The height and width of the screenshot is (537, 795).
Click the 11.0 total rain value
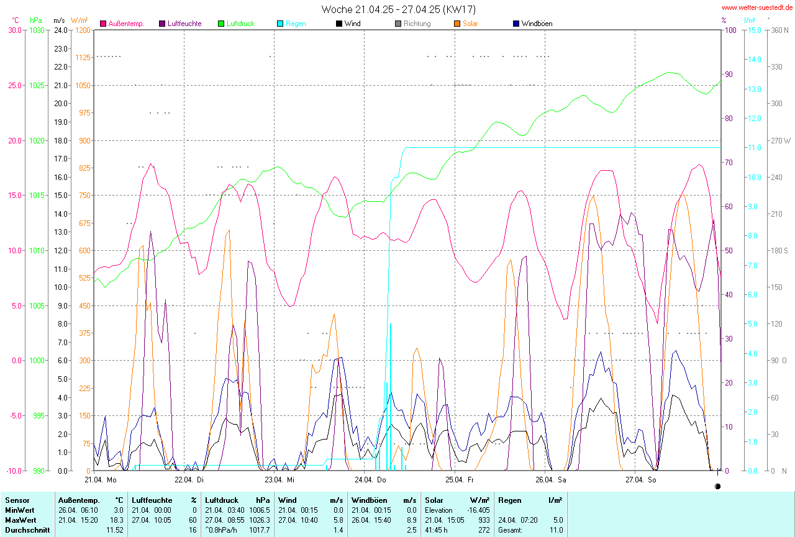[556, 530]
